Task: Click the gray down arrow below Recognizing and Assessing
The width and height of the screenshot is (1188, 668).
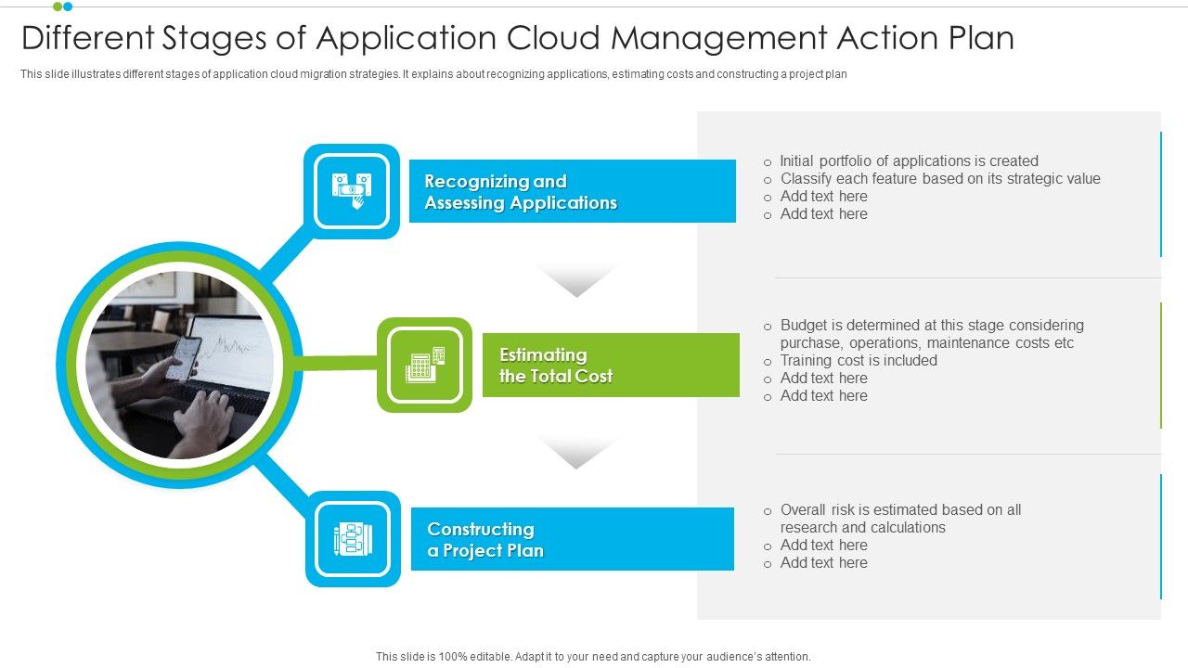Action: click(576, 281)
